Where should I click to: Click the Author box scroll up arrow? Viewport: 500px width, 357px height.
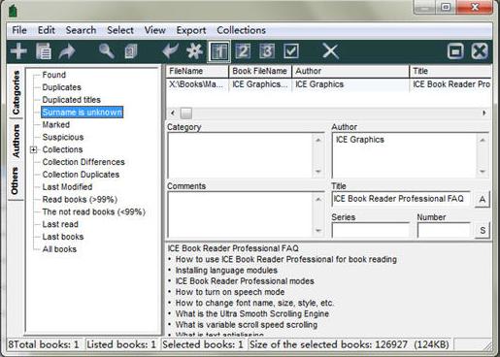tap(483, 140)
